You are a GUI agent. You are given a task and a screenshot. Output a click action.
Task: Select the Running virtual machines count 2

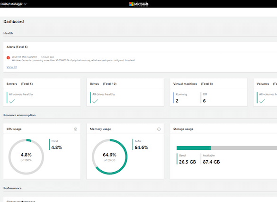(177, 101)
